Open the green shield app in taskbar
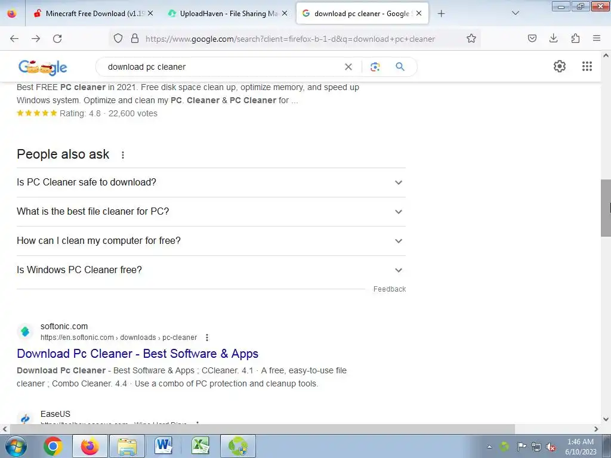Screen dimensions: 611x458 coord(237,446)
